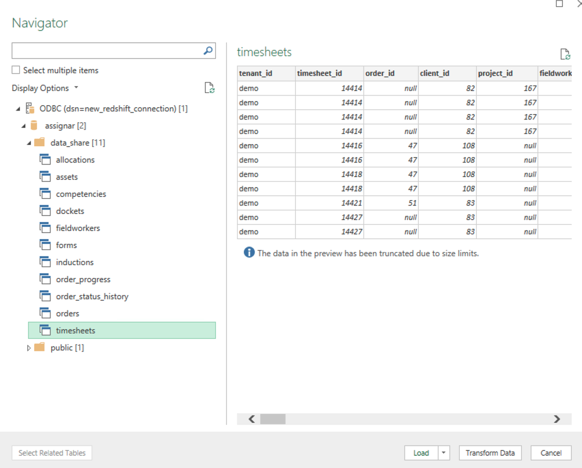This screenshot has height=468, width=582.
Task: Open the Display Options dropdown
Action: click(x=74, y=87)
